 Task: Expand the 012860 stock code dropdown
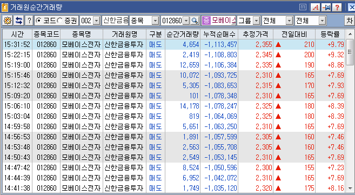pos(186,21)
